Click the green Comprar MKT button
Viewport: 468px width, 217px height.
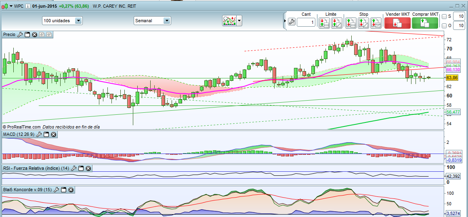click(425, 23)
